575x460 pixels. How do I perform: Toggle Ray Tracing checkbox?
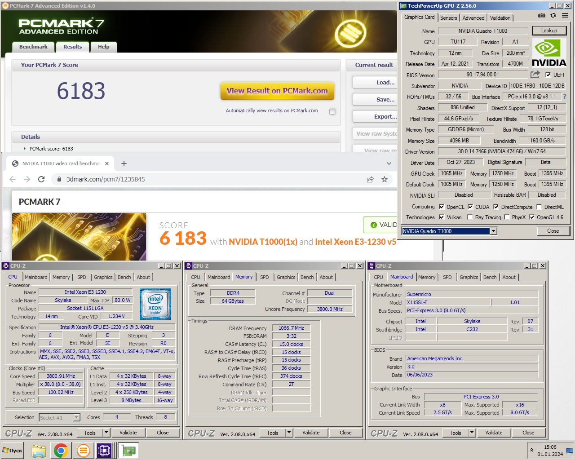pyautogui.click(x=470, y=217)
